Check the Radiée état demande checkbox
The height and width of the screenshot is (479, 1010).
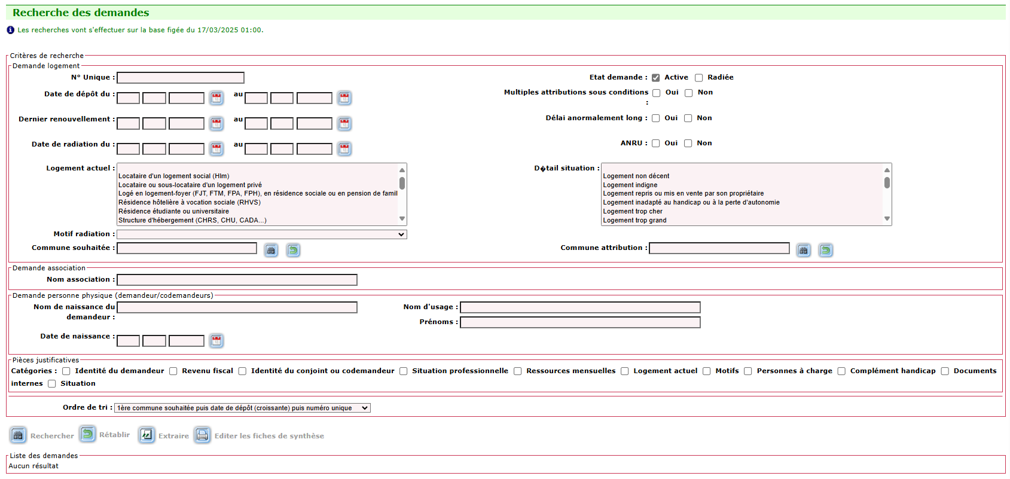pyautogui.click(x=698, y=78)
